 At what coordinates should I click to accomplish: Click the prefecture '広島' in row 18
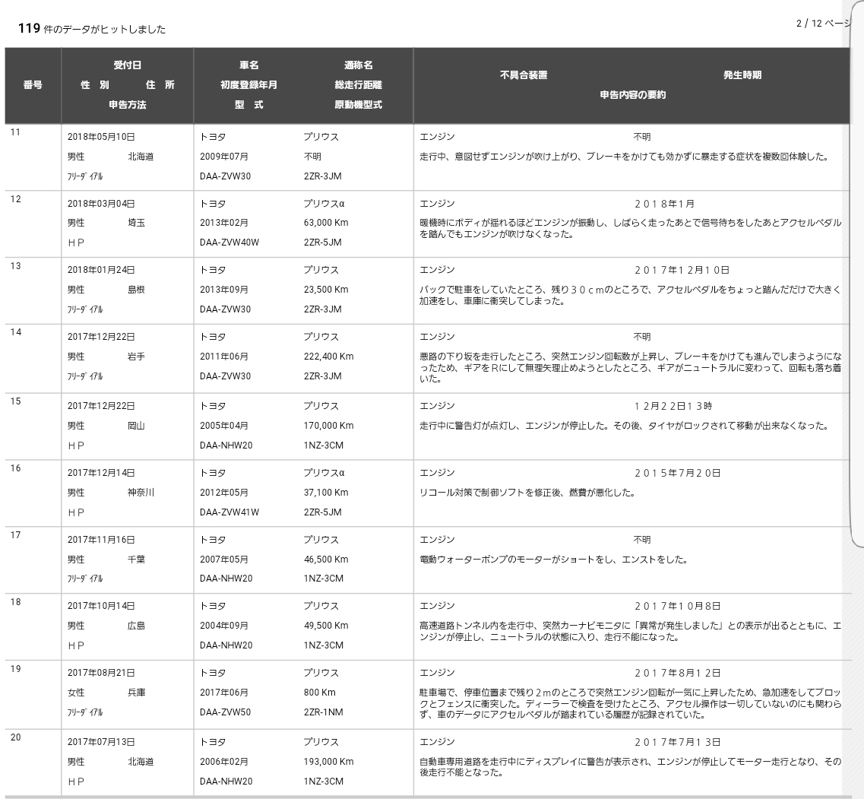pos(136,626)
